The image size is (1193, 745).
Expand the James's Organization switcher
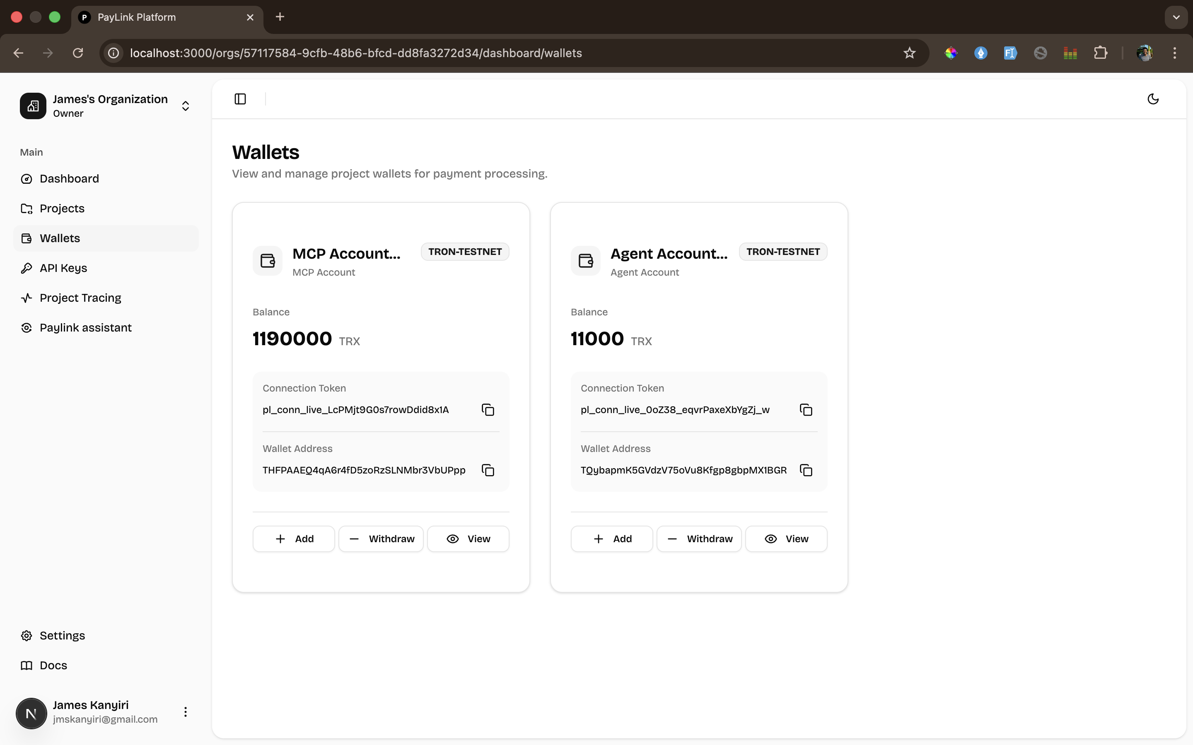click(x=185, y=106)
